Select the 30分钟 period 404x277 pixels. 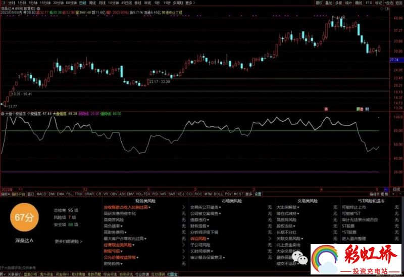[x=58, y=3]
